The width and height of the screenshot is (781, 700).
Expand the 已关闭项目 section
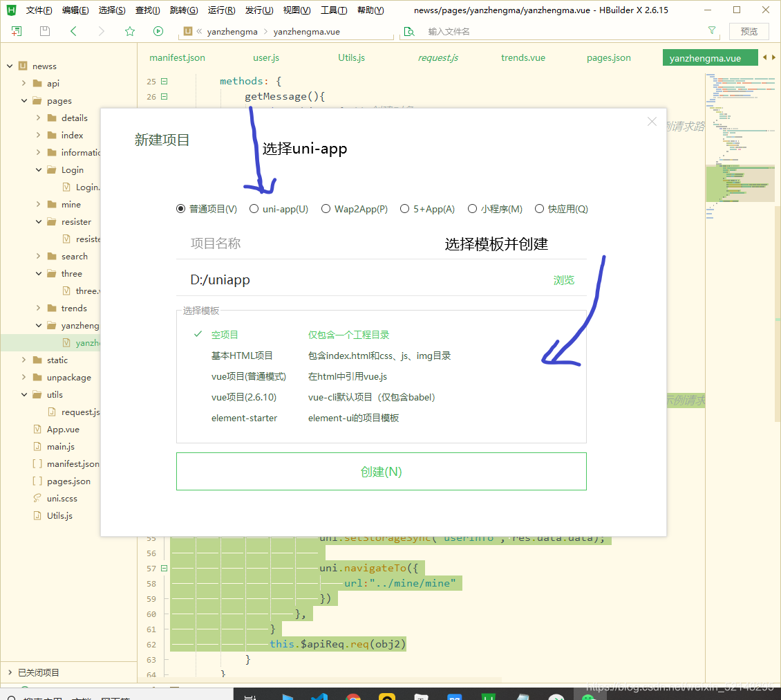pos(10,672)
